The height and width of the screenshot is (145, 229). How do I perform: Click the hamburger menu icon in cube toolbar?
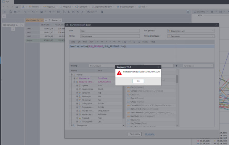[x=5, y=12]
